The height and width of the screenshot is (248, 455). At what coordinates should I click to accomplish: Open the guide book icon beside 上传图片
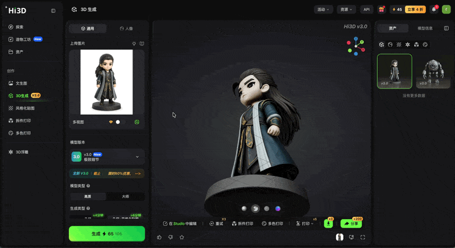142,43
